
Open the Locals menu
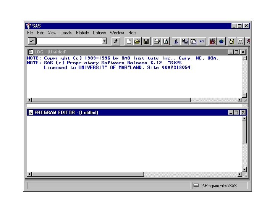click(x=66, y=33)
